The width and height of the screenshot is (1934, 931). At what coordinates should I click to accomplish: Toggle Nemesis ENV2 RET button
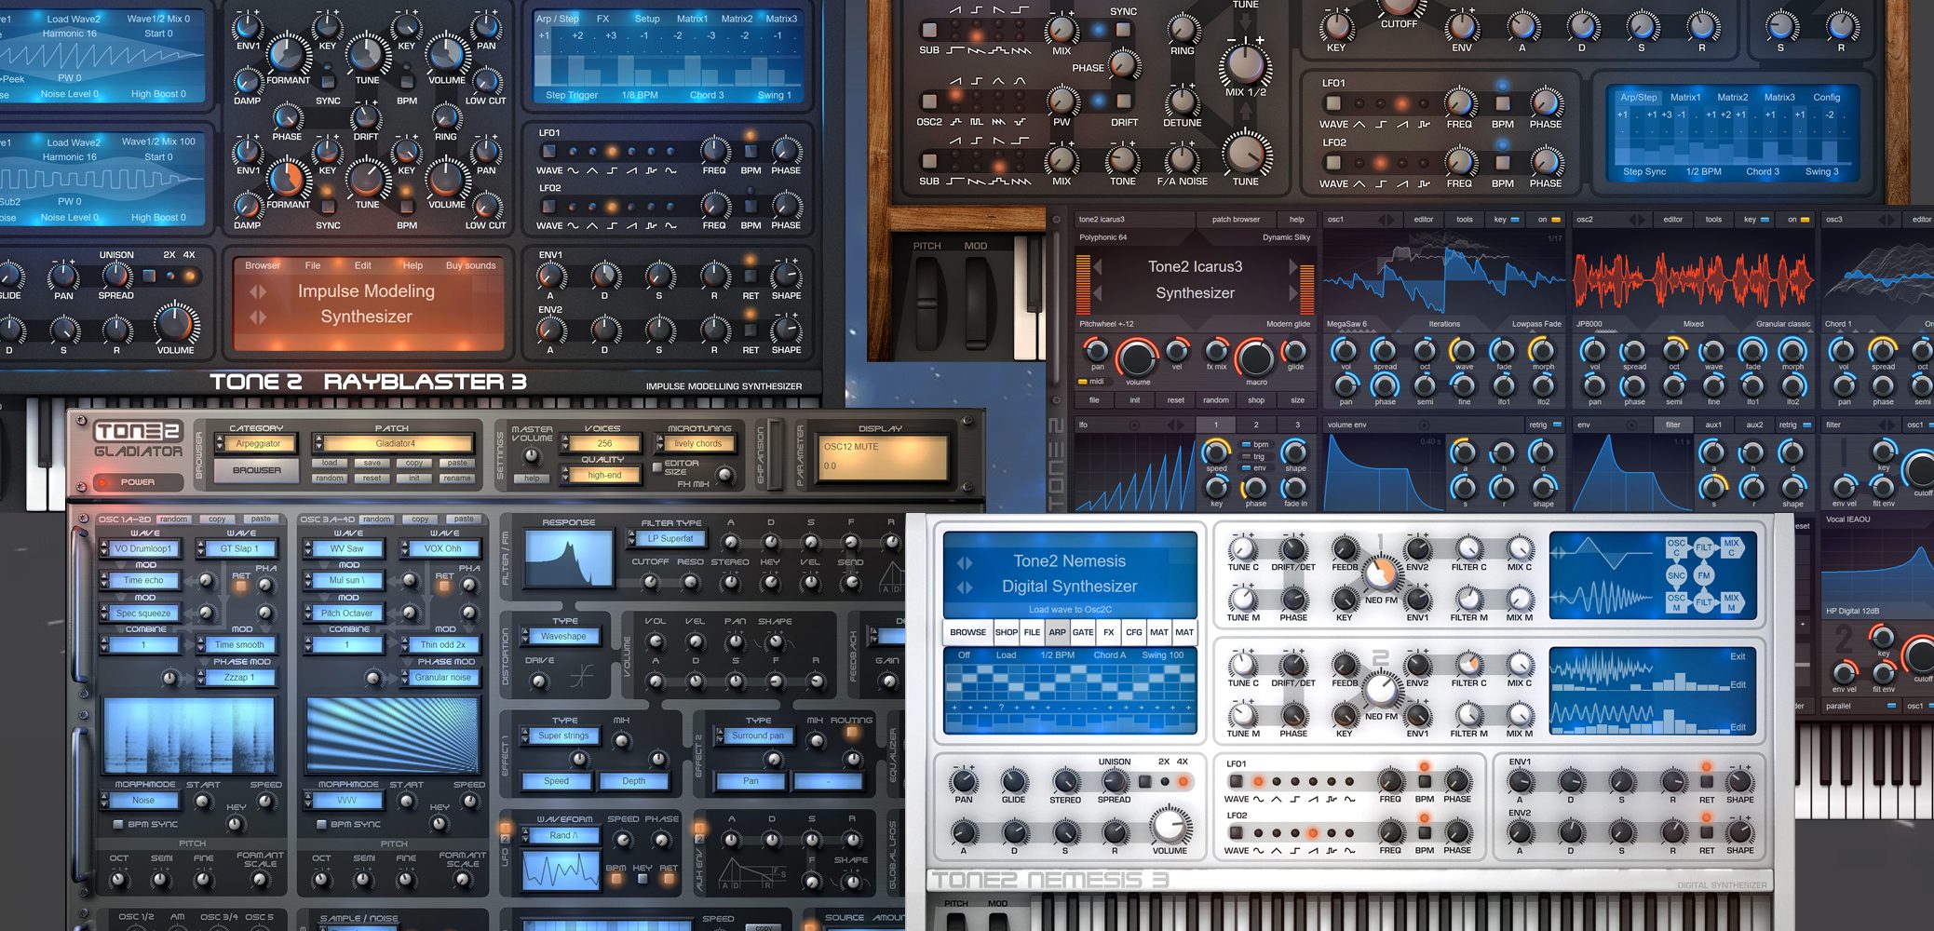(1706, 833)
